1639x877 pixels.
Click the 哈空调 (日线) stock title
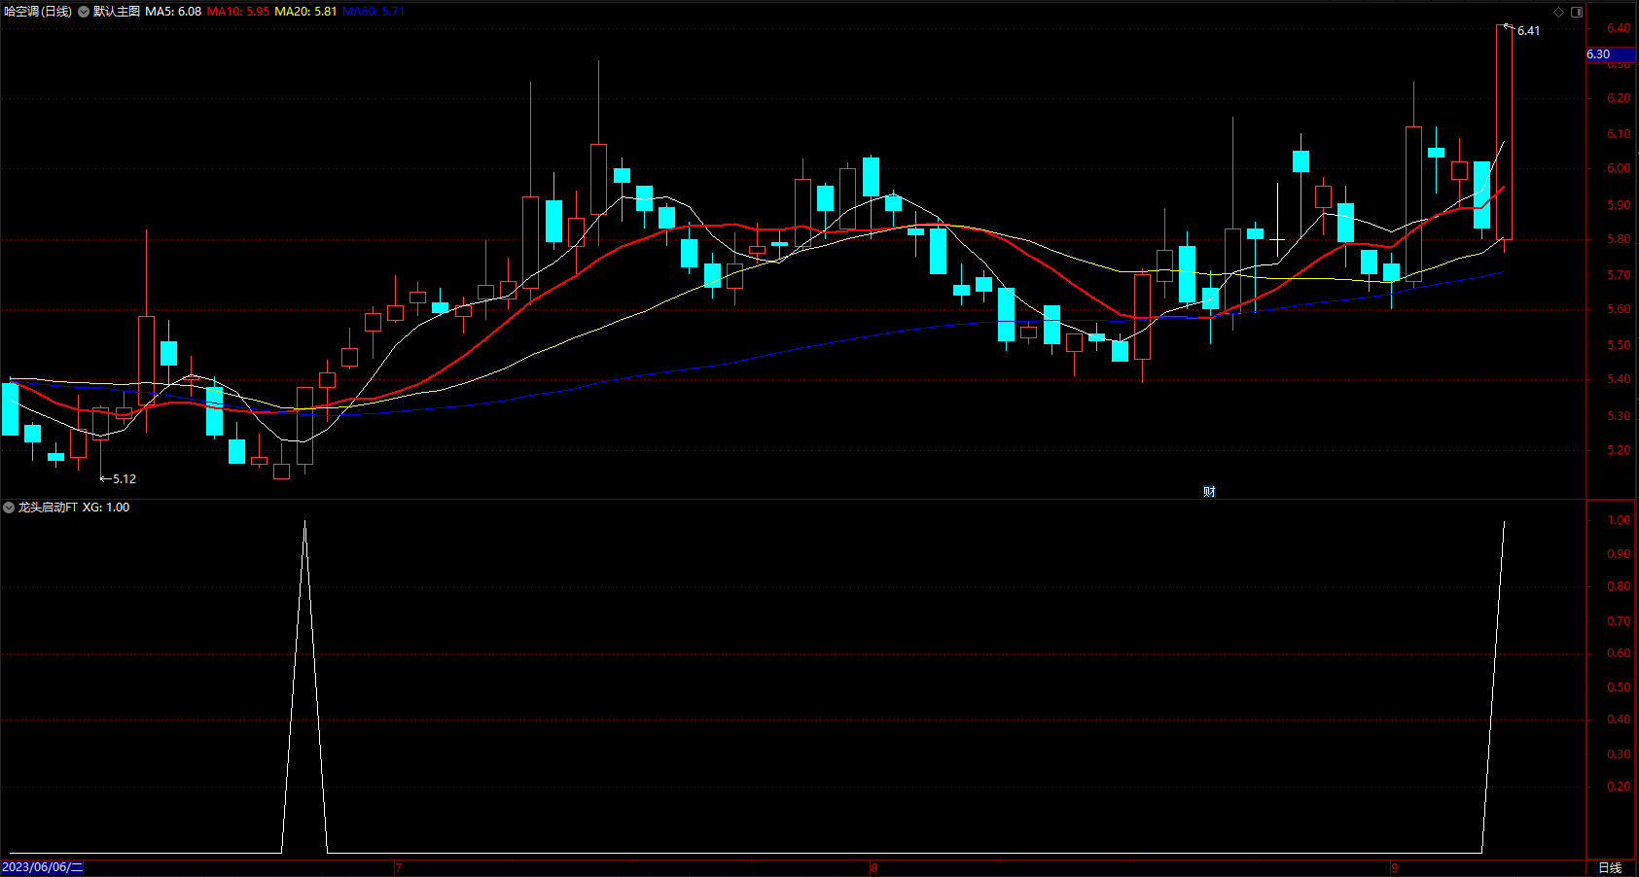click(38, 12)
